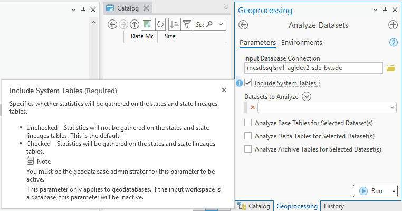Image resolution: width=402 pixels, height=211 pixels.
Task: Expand the Datasets to Analyze chevron
Action: pyautogui.click(x=307, y=96)
